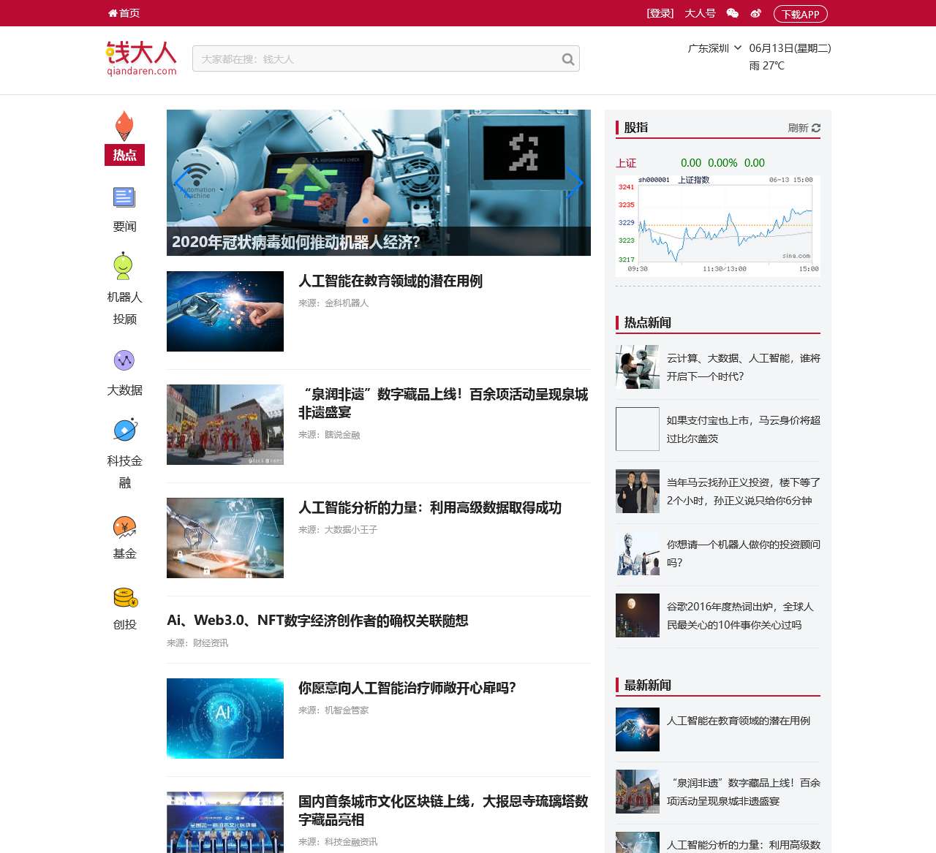The height and width of the screenshot is (853, 936).
Task: Open the 创投 coins icon
Action: (125, 598)
